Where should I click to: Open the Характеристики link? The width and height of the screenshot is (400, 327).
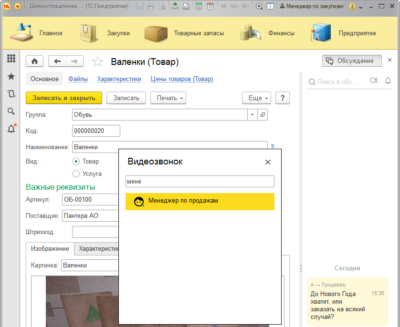[119, 79]
